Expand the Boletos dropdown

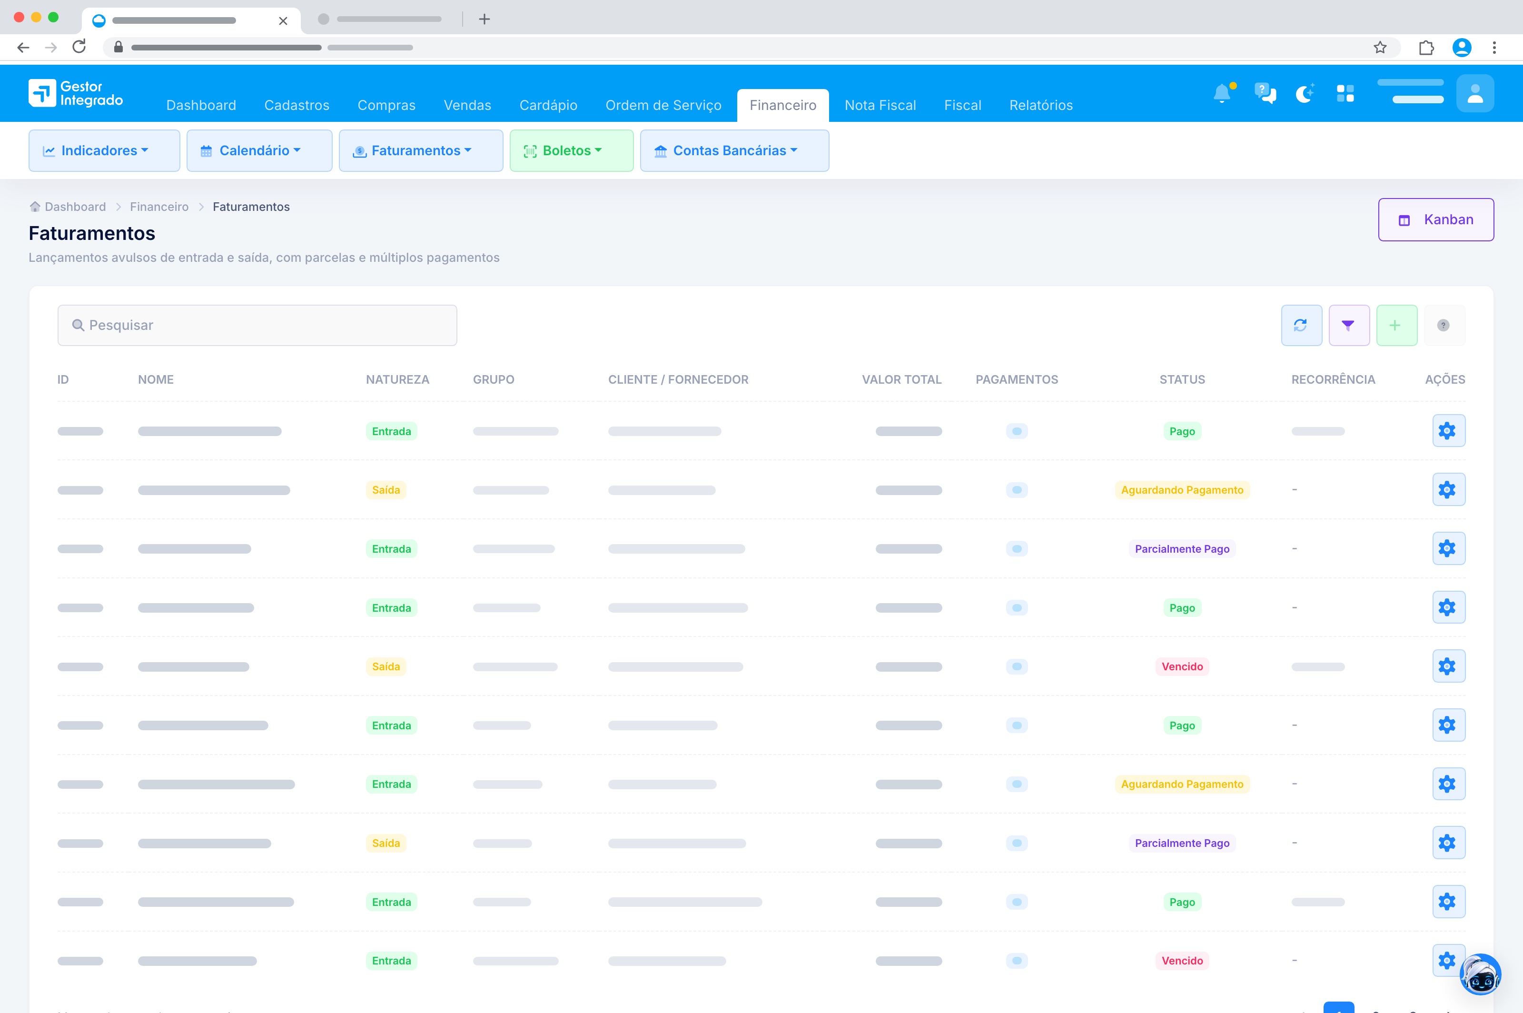click(571, 150)
